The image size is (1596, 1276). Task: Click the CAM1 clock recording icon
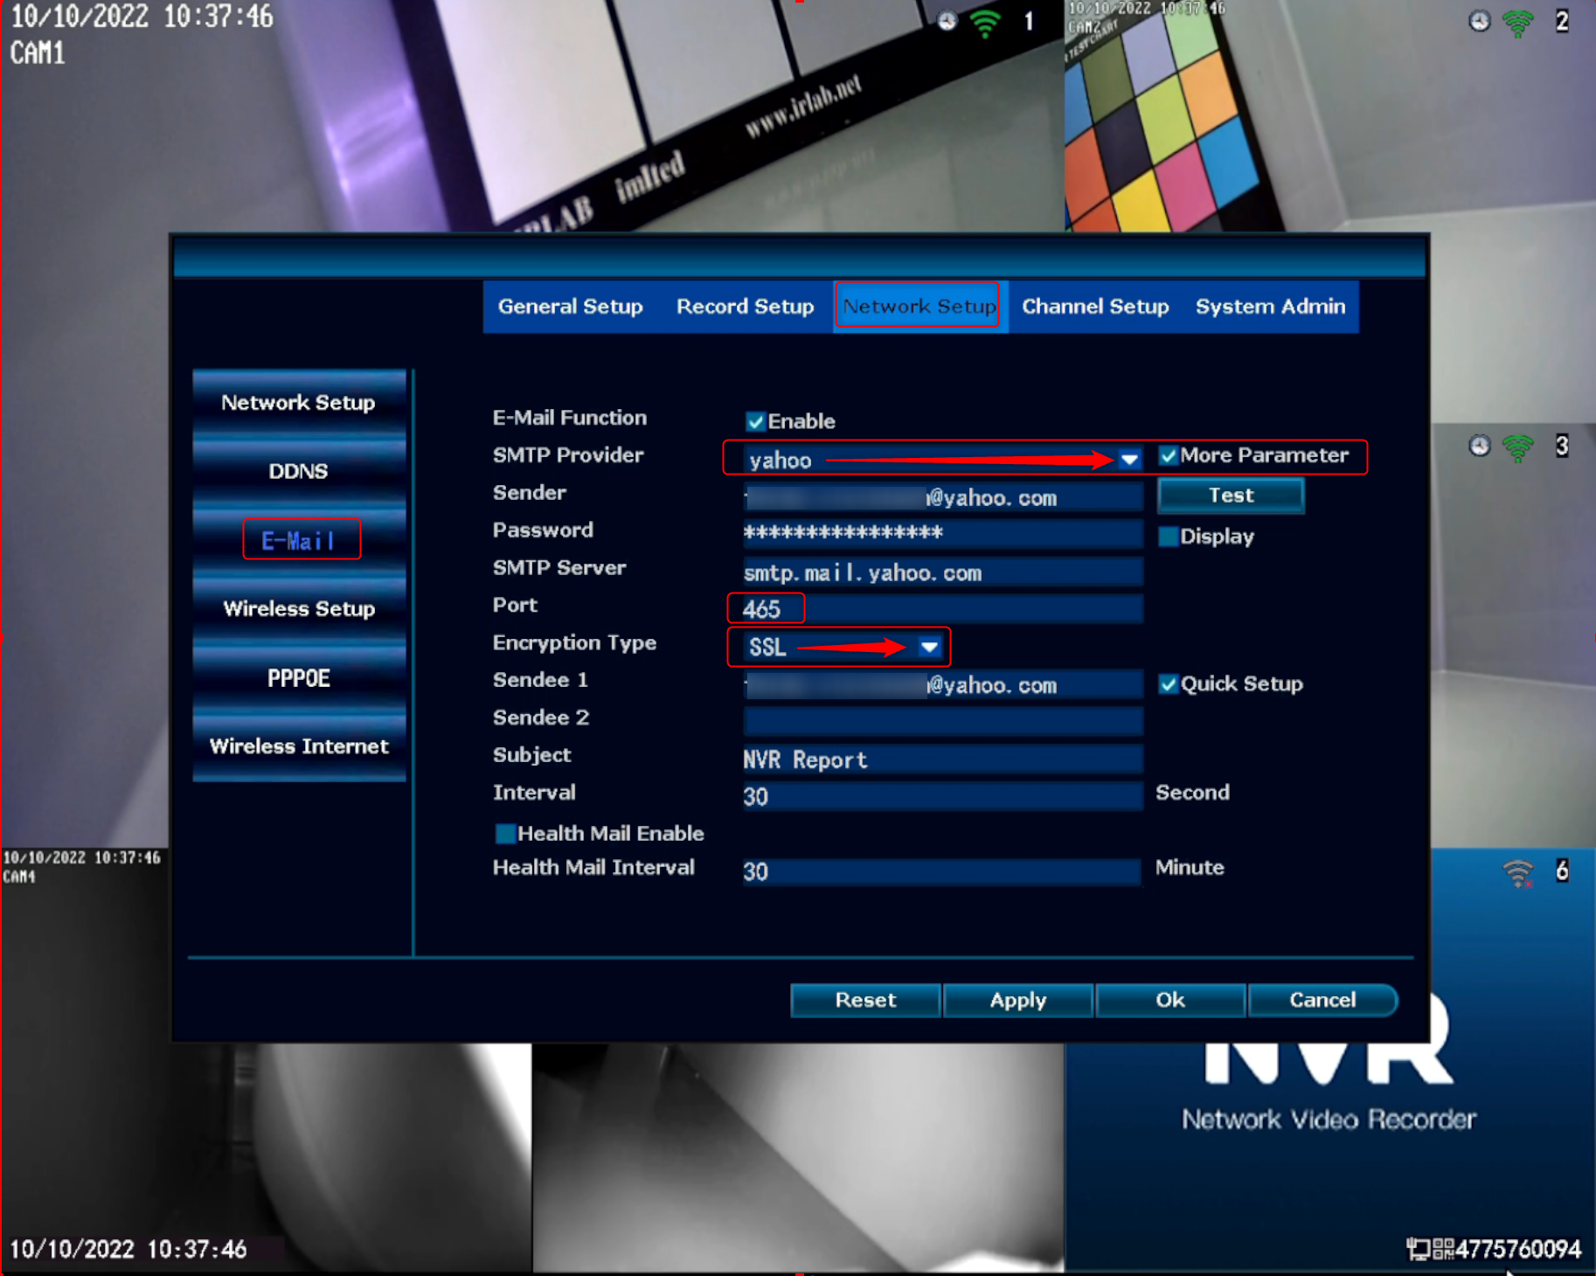(947, 21)
